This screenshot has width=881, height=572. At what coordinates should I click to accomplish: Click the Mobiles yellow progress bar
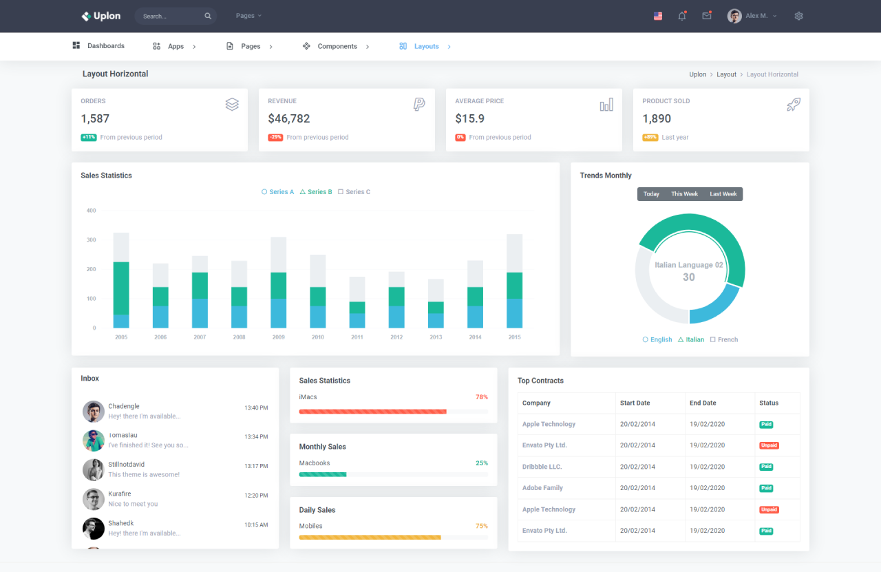370,537
